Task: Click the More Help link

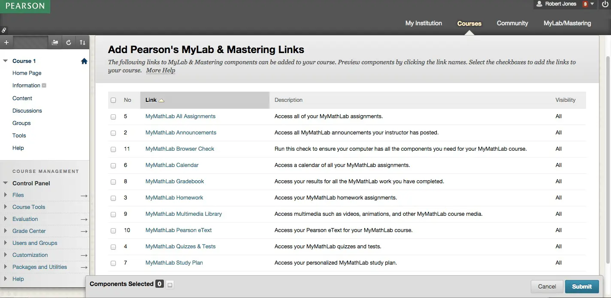Action: (x=160, y=70)
